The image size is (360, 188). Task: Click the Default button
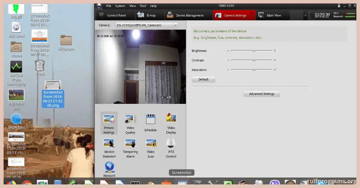coord(203,80)
